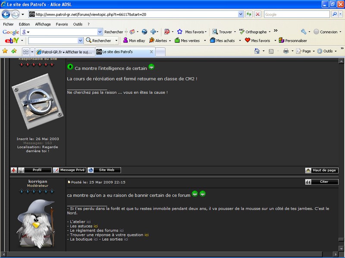The image size is (345, 258).
Task: Refresh the page with green arrows icon
Action: (249, 15)
